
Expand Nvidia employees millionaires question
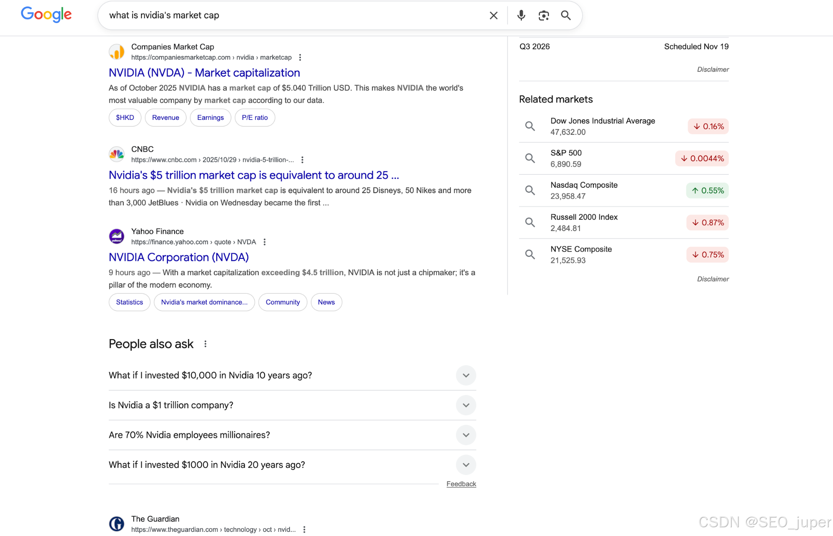pos(466,435)
